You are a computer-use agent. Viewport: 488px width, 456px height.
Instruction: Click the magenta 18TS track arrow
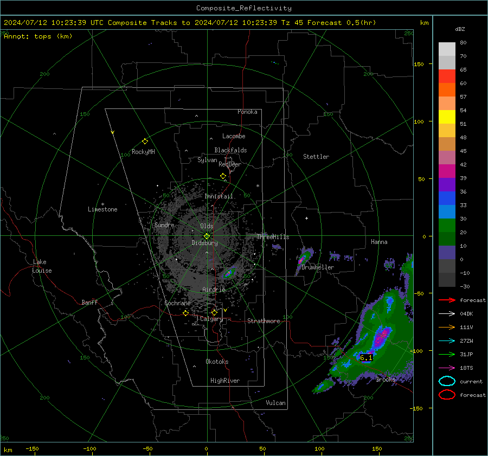click(447, 368)
